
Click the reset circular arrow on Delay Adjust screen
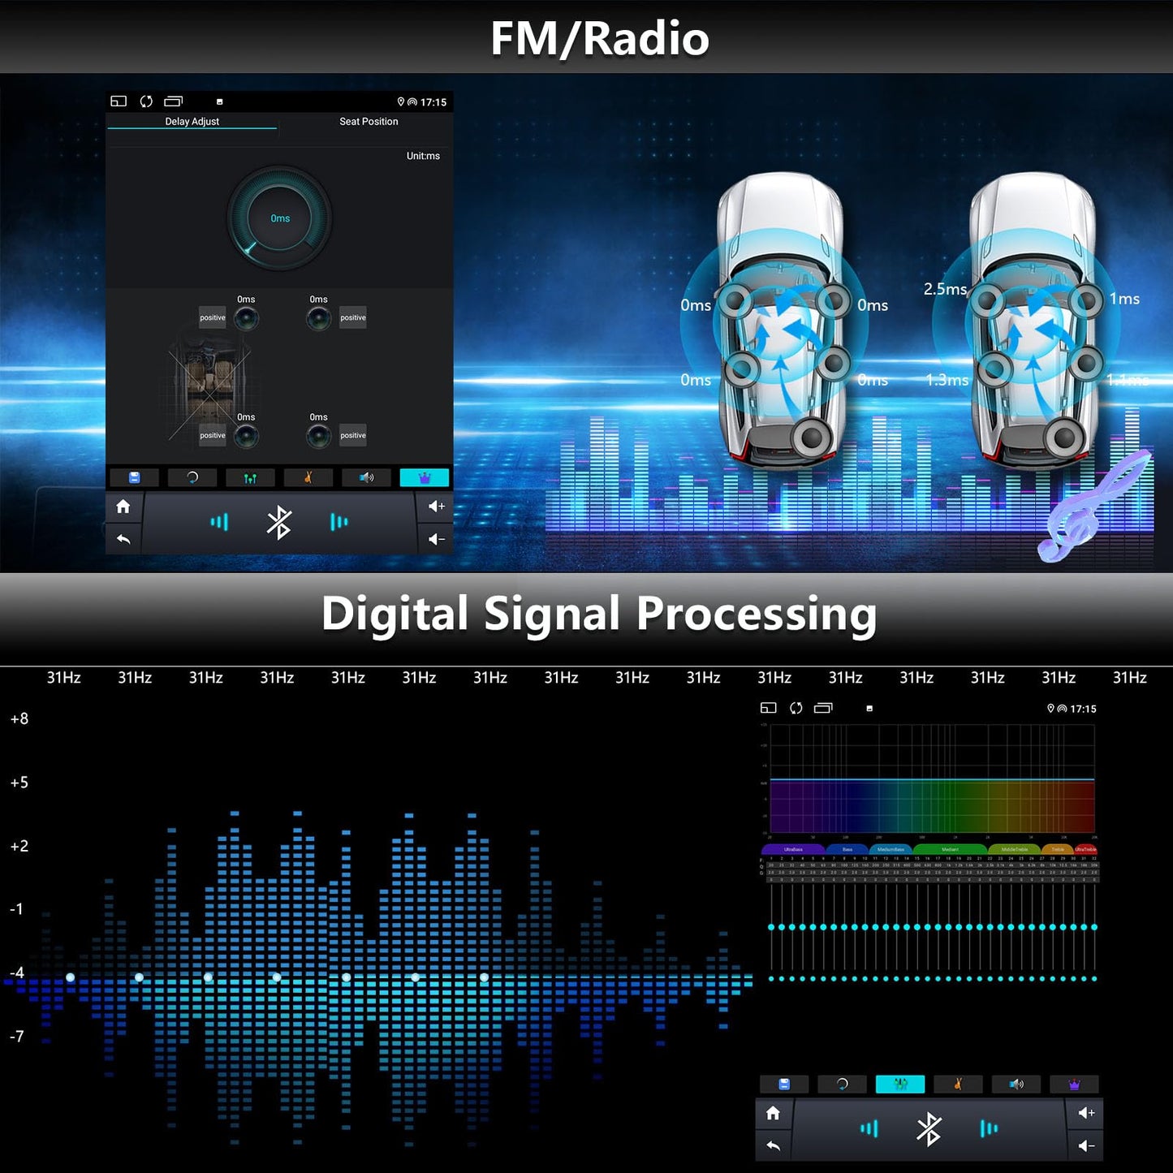[192, 478]
